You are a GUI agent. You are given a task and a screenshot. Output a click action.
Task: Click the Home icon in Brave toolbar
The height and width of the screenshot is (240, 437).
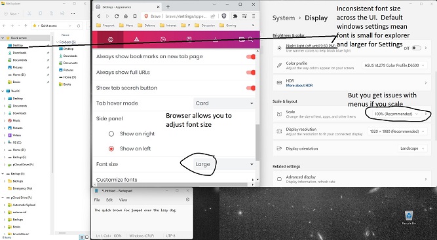pos(126,16)
